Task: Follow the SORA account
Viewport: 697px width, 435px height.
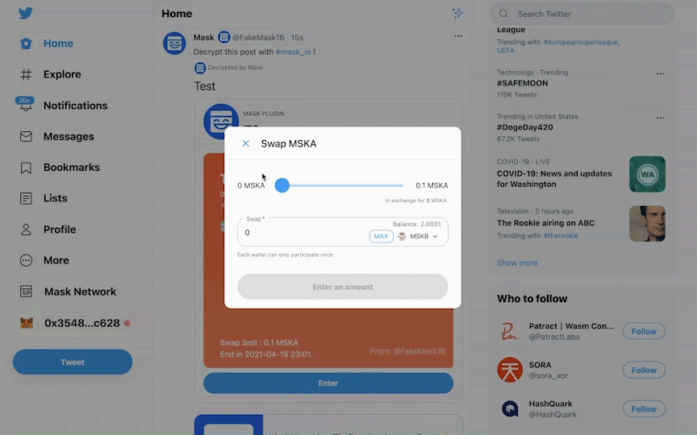Action: click(644, 370)
